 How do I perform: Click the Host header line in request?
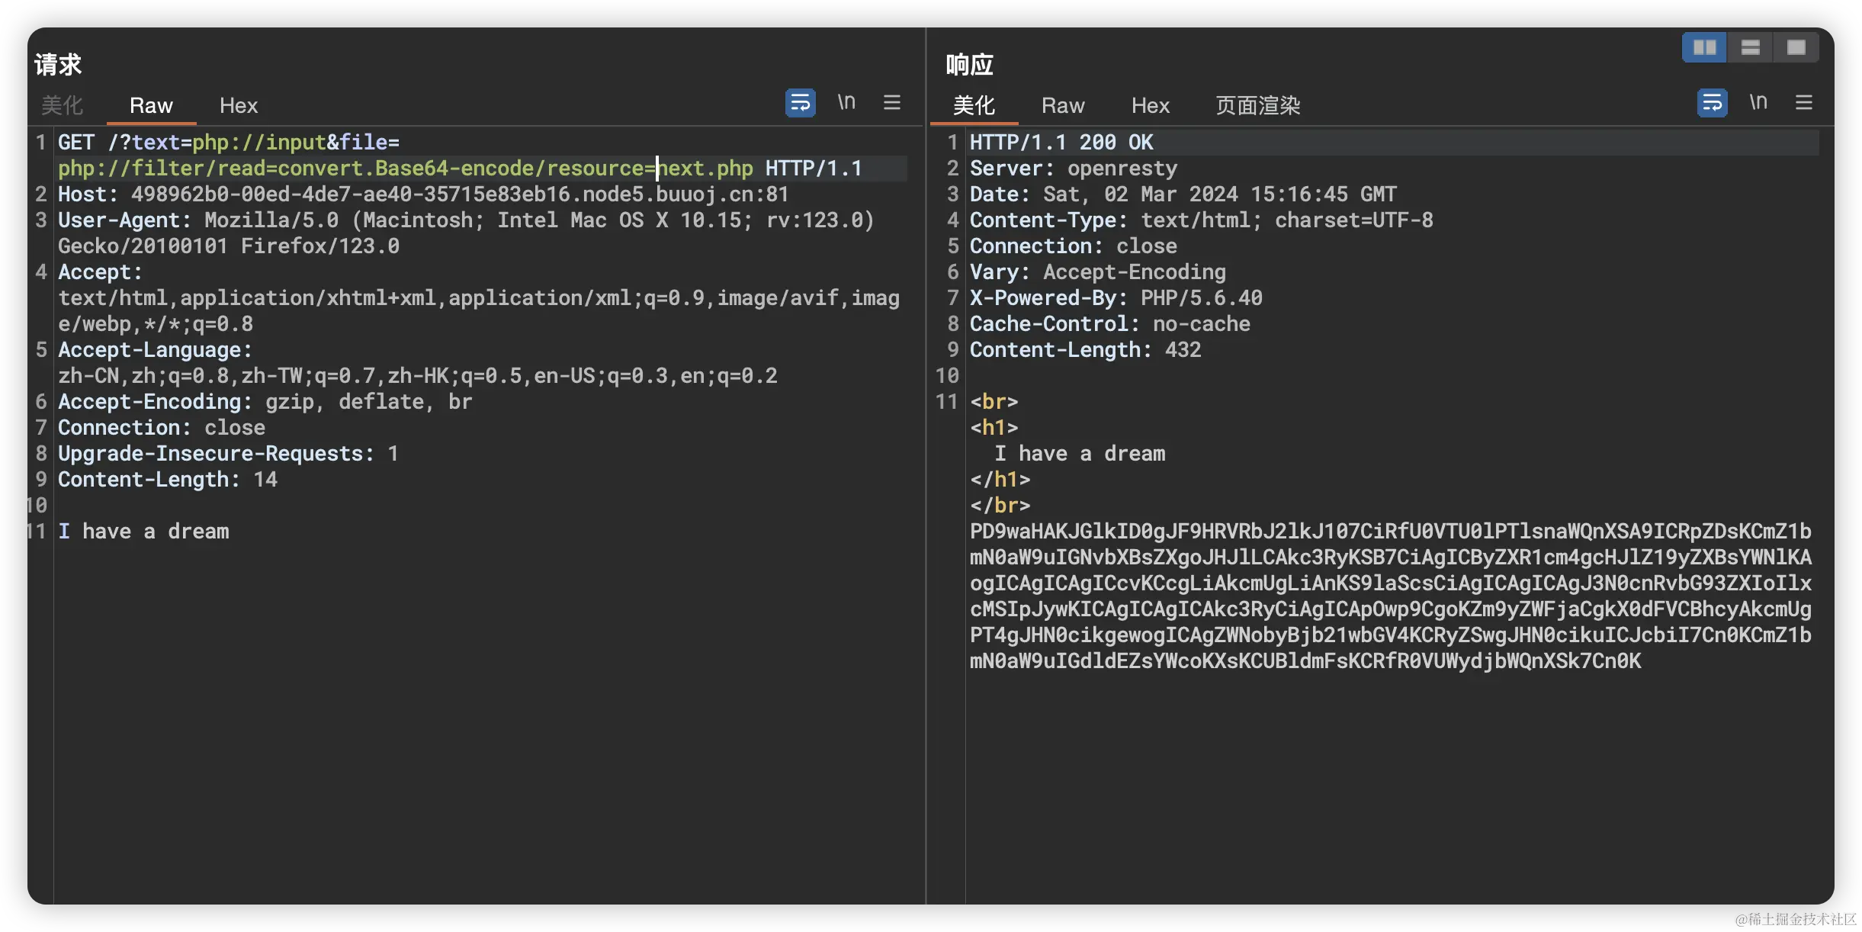pos(422,194)
